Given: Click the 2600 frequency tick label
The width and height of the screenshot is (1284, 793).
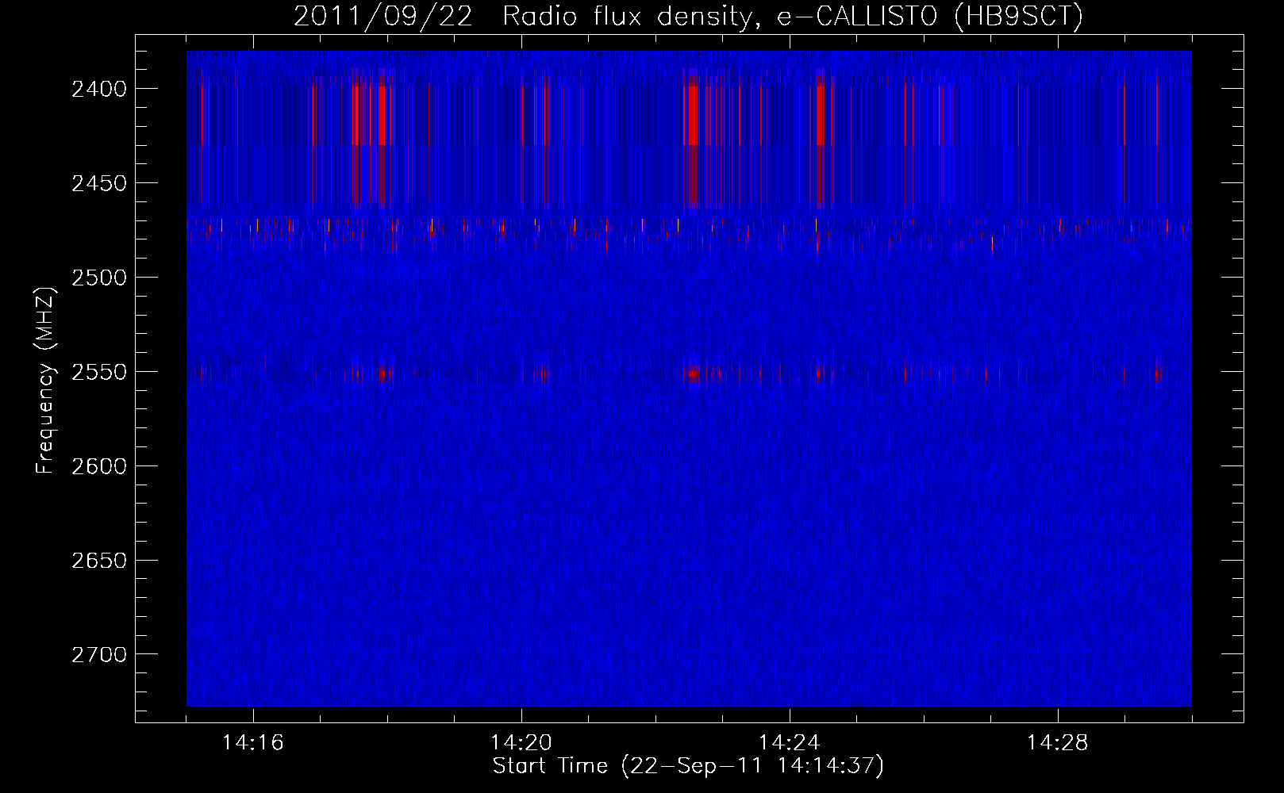Looking at the screenshot, I should click(x=99, y=466).
